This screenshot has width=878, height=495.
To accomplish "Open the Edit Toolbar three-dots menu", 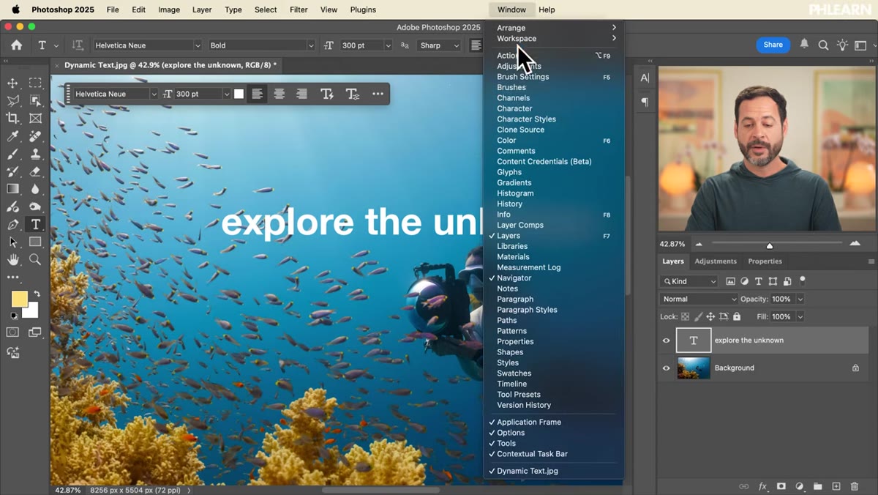I will pos(12,278).
